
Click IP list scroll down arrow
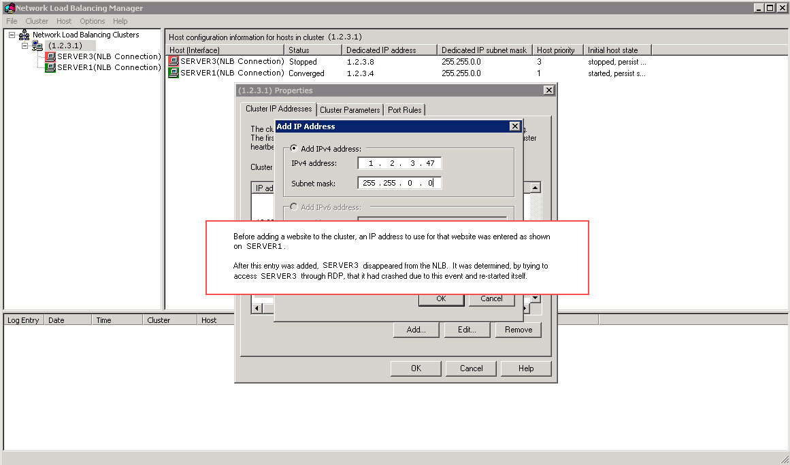click(x=535, y=298)
